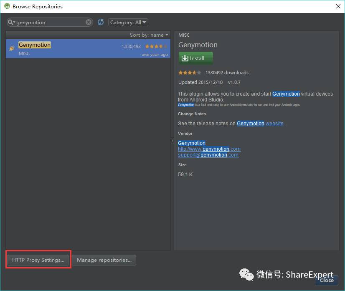Open the Genymotion website release notes link
345x291 pixels.
pyautogui.click(x=260, y=124)
